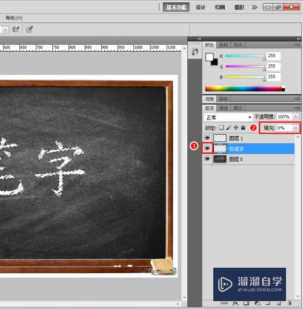Image resolution: width=303 pixels, height=309 pixels.
Task: Select the 图层 0 layer name
Action: (236, 160)
